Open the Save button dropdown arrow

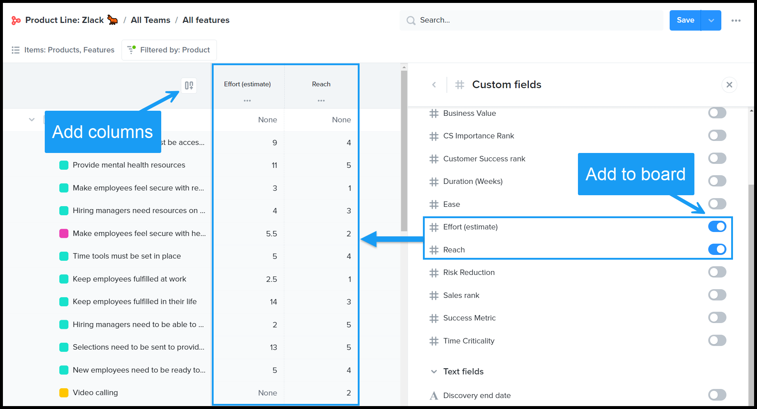click(x=710, y=20)
